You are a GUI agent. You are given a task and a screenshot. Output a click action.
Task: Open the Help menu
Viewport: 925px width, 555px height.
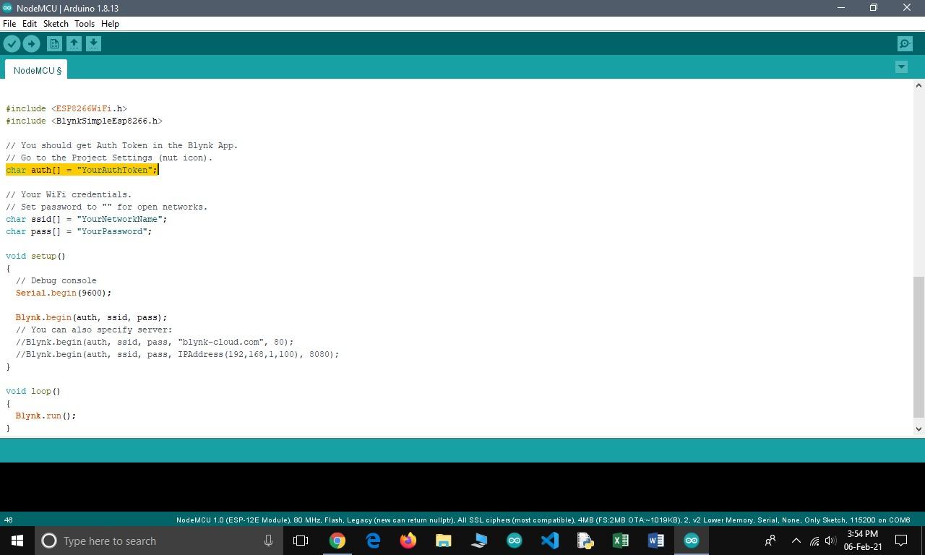coord(110,24)
